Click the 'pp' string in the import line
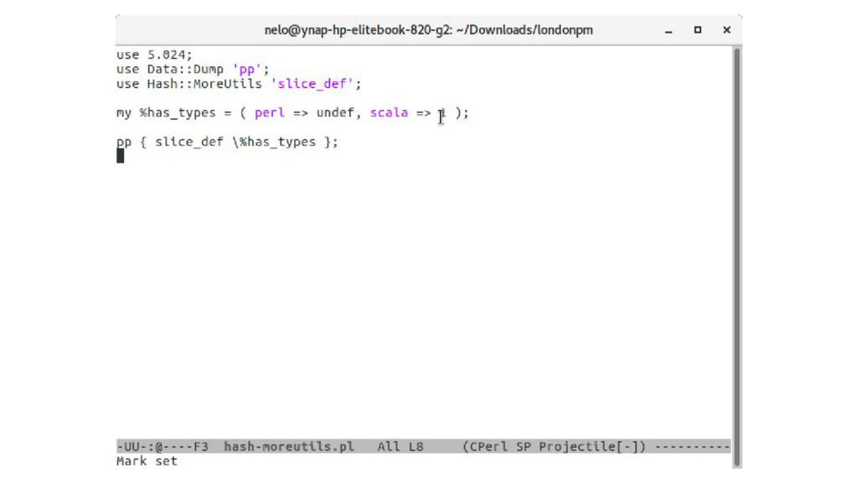The height and width of the screenshot is (483, 858). point(247,70)
